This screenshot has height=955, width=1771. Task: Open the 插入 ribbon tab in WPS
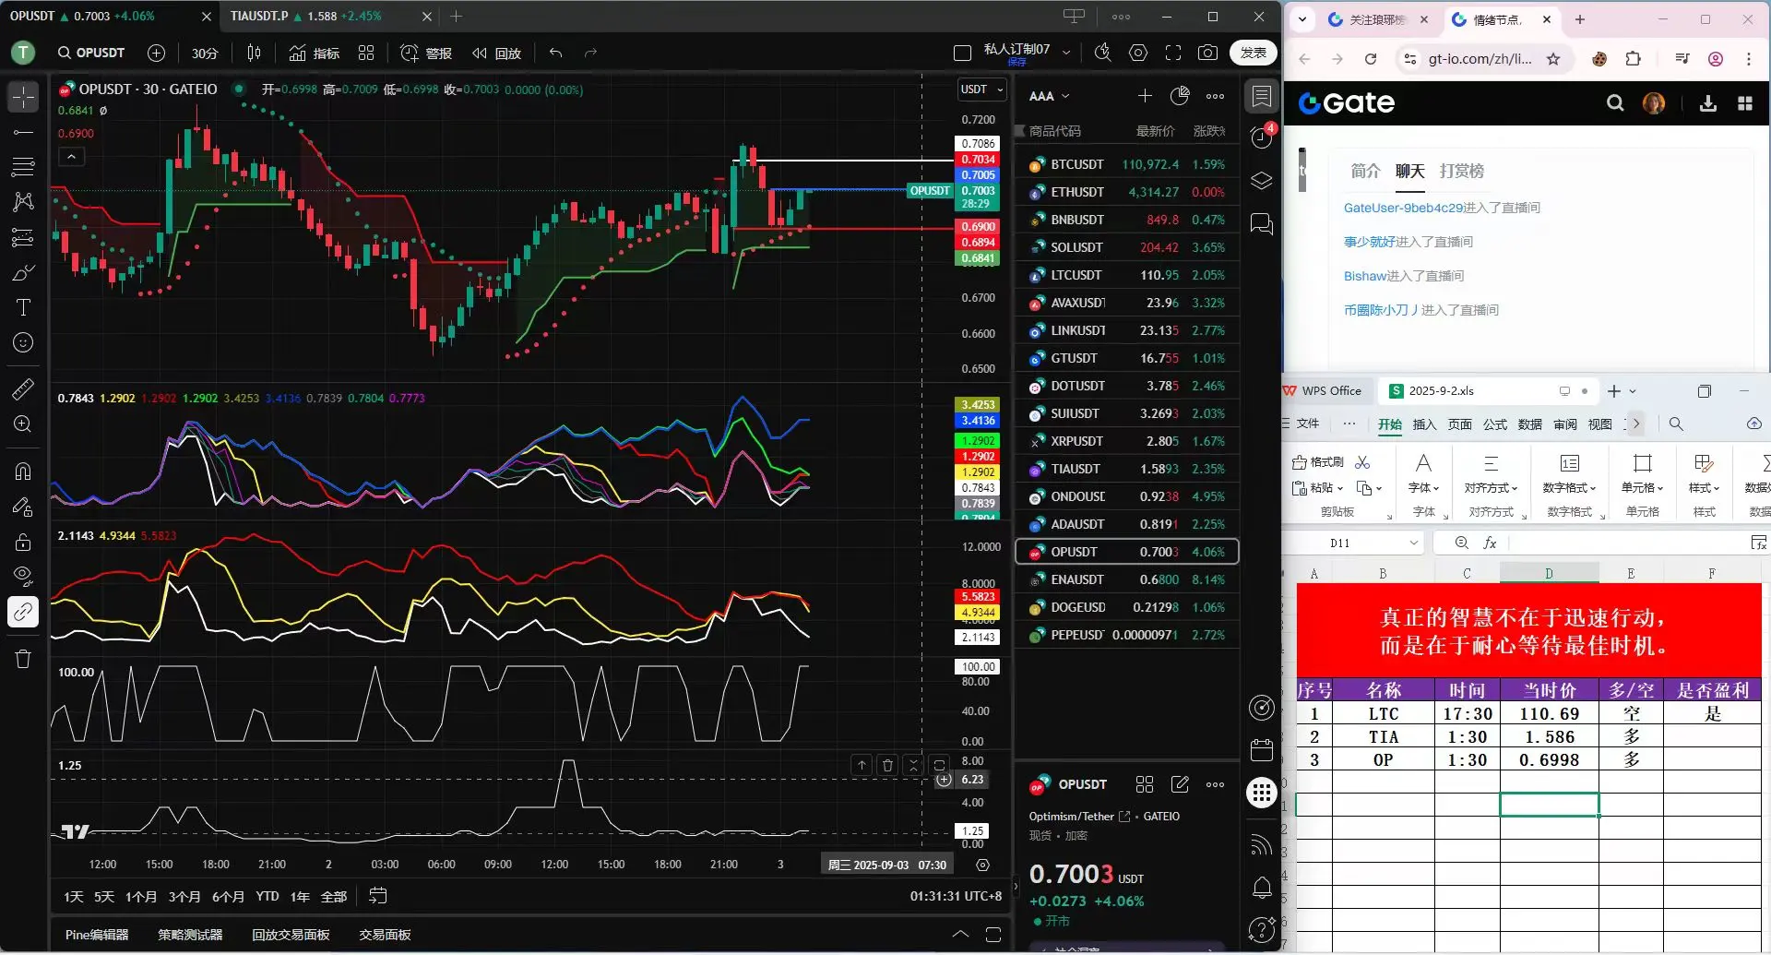[x=1424, y=424]
